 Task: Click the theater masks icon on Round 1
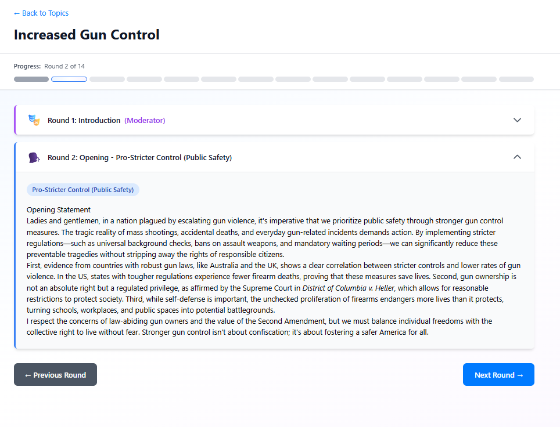coord(34,120)
